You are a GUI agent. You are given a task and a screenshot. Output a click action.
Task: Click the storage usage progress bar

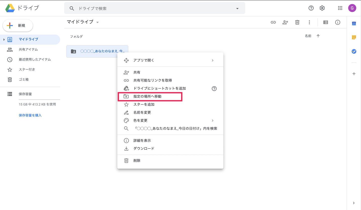[x=39, y=99]
